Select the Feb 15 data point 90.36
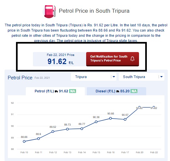Viewport: 170px width, 161px height. pyautogui.click(x=96, y=122)
